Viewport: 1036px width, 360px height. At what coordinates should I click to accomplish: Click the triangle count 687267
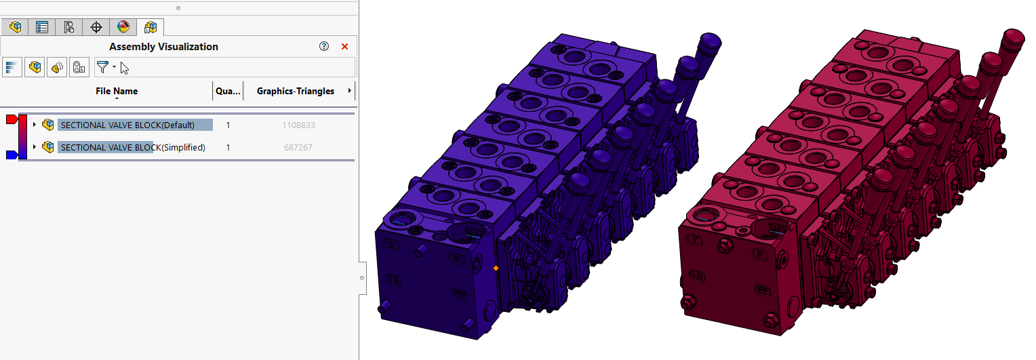(x=298, y=147)
